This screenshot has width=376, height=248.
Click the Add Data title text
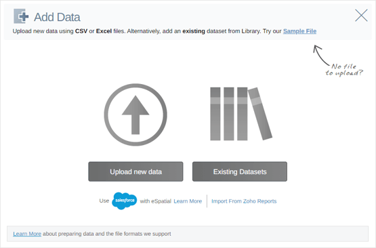pos(57,17)
